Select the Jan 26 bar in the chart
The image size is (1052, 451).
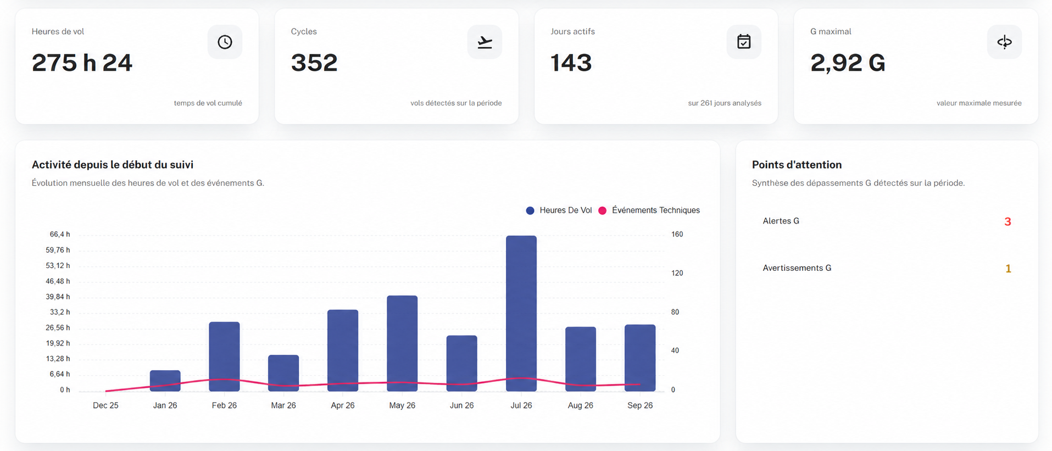(165, 381)
